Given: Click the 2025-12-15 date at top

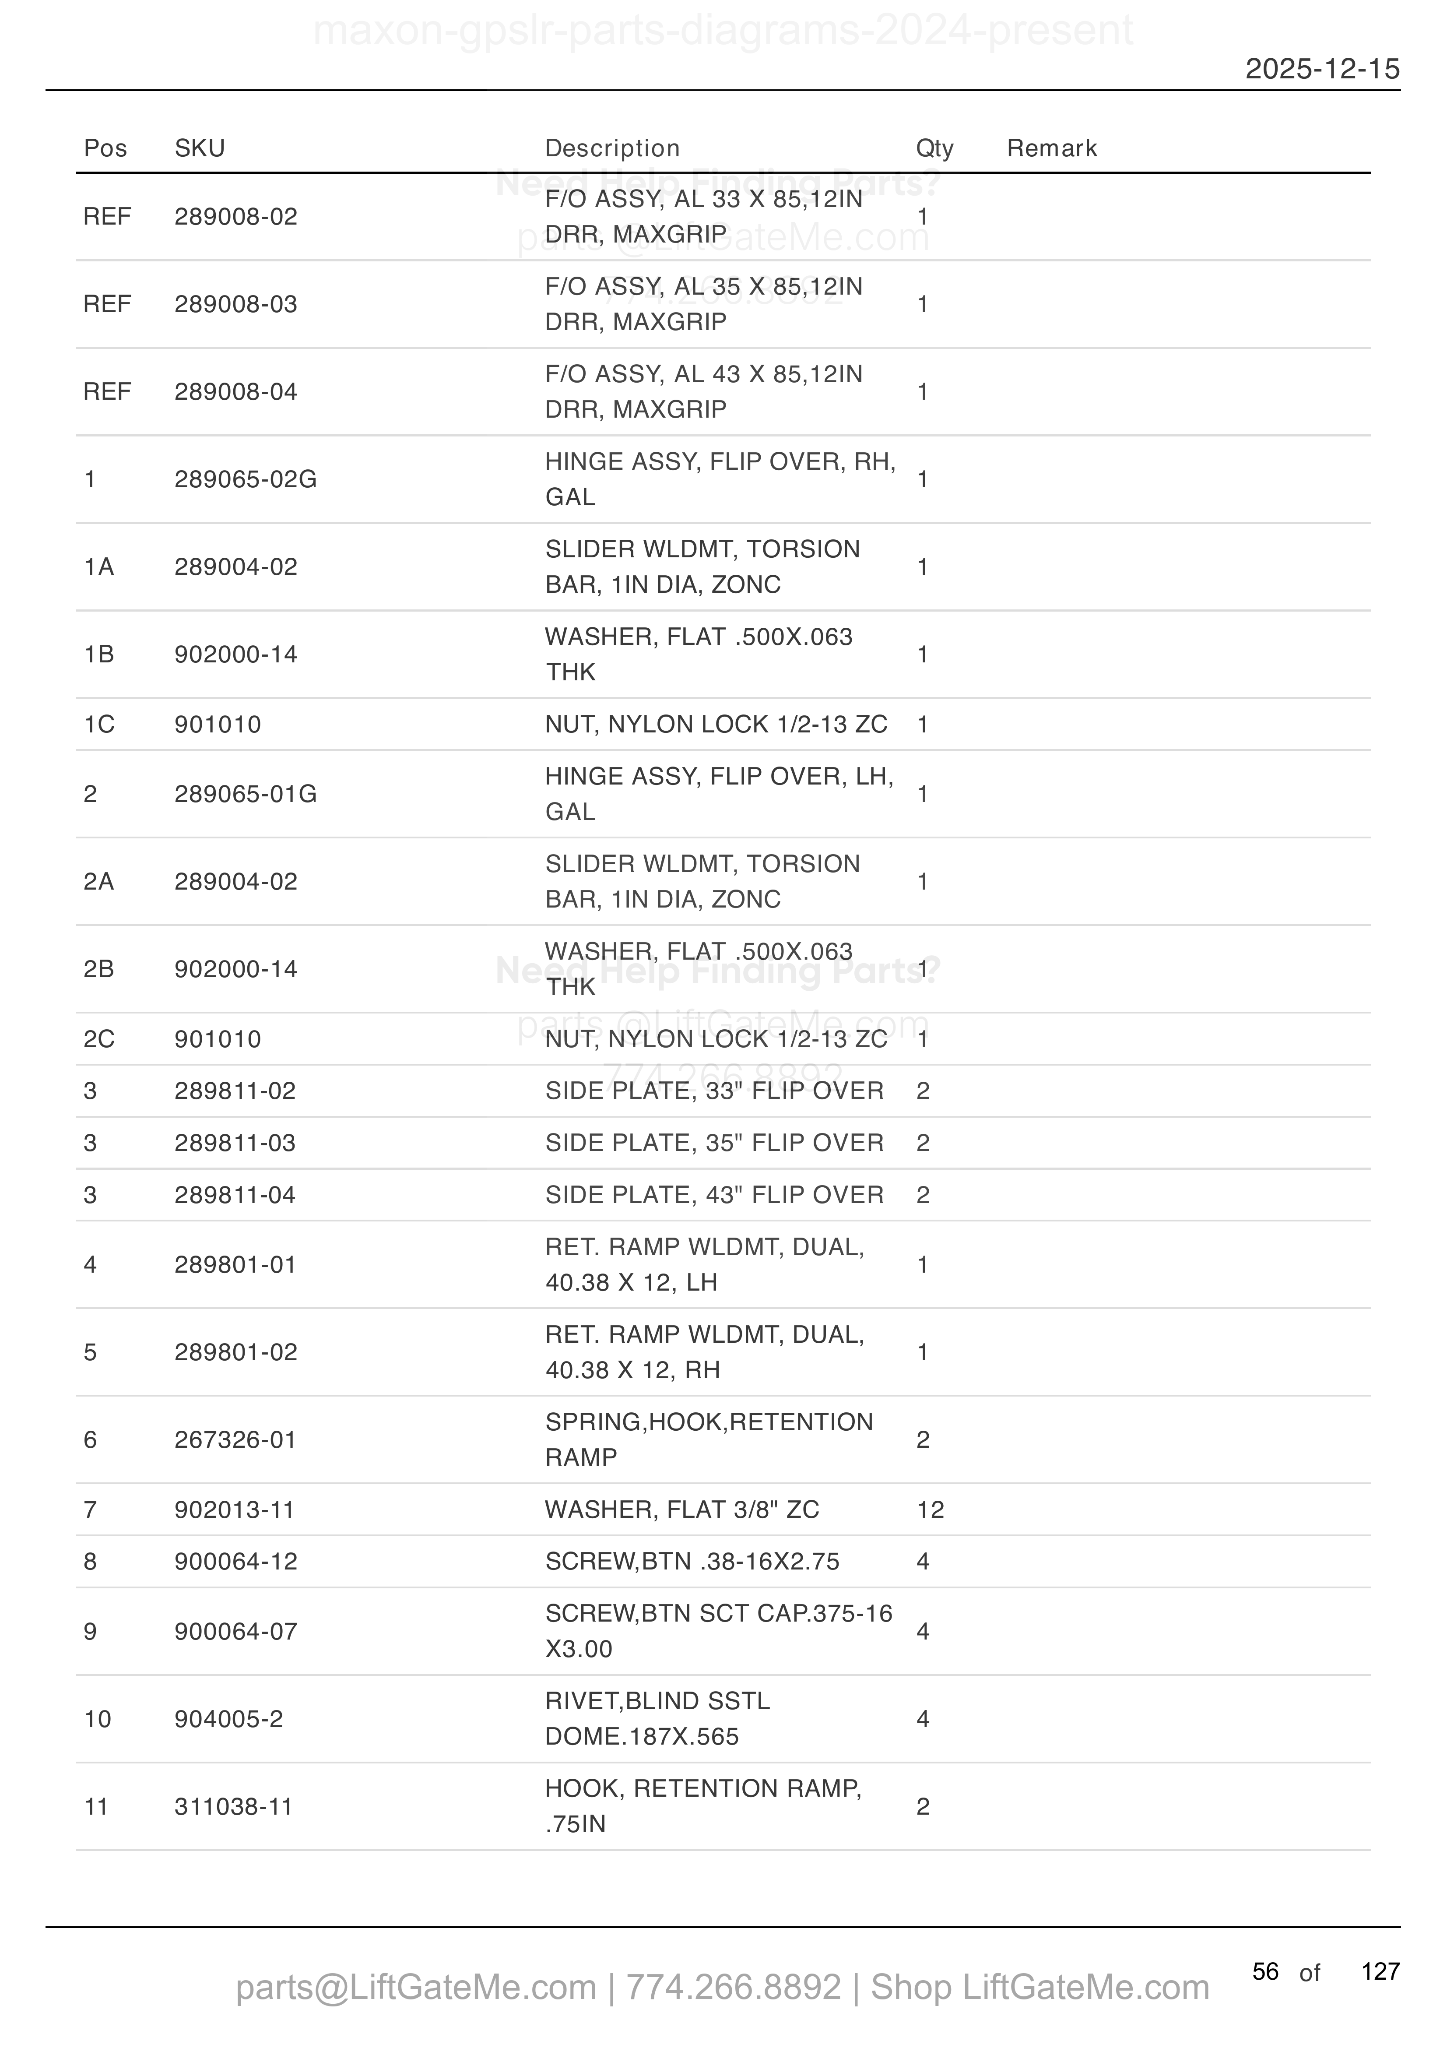Looking at the screenshot, I should 1323,69.
